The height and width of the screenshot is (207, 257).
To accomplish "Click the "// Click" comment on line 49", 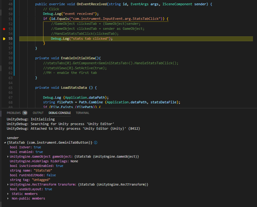I will click(x=51, y=9).
